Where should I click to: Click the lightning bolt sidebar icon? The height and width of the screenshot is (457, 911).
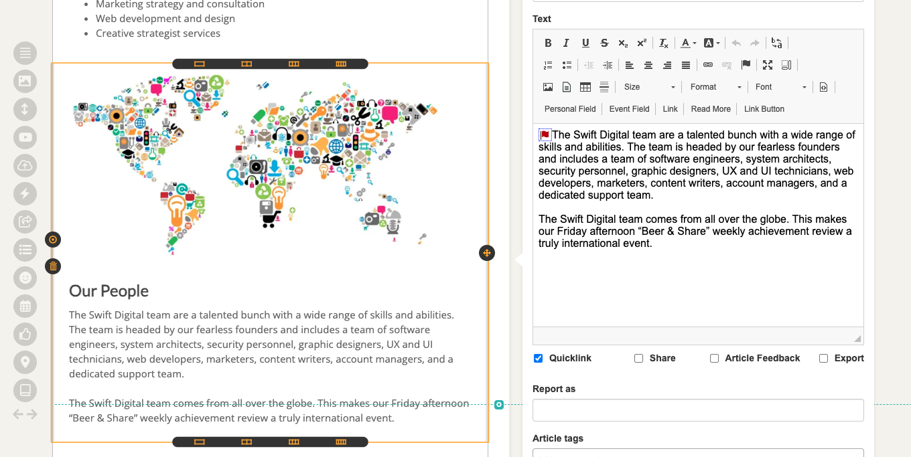[25, 193]
